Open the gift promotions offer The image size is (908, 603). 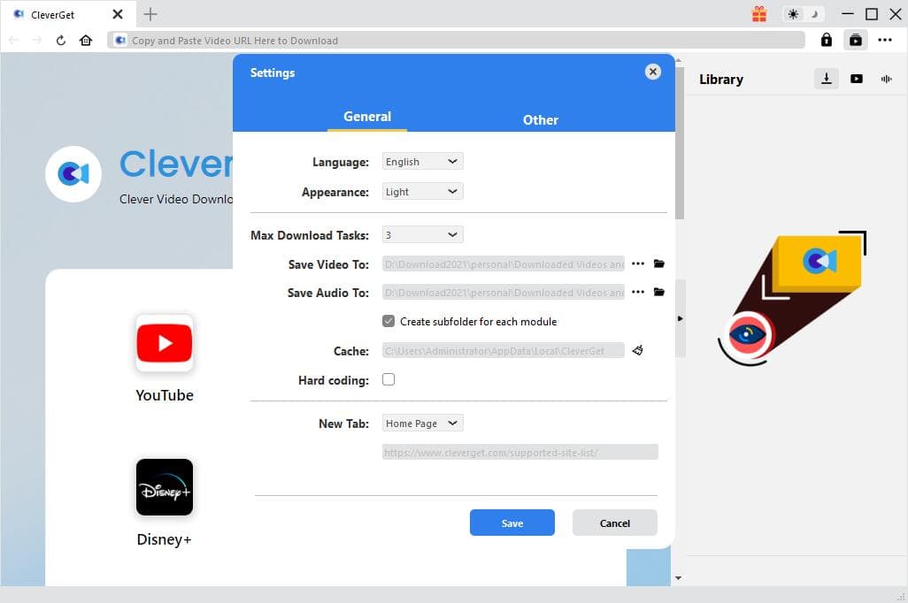(759, 14)
